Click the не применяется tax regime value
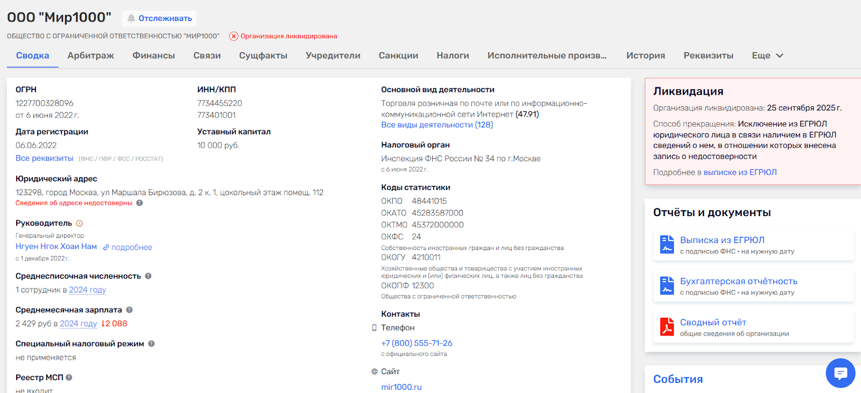861x393 pixels. tap(46, 358)
